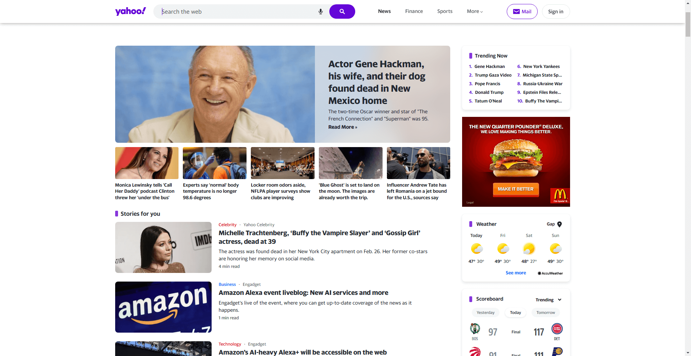The height and width of the screenshot is (356, 691).
Task: Click the Sign in button
Action: 555,12
